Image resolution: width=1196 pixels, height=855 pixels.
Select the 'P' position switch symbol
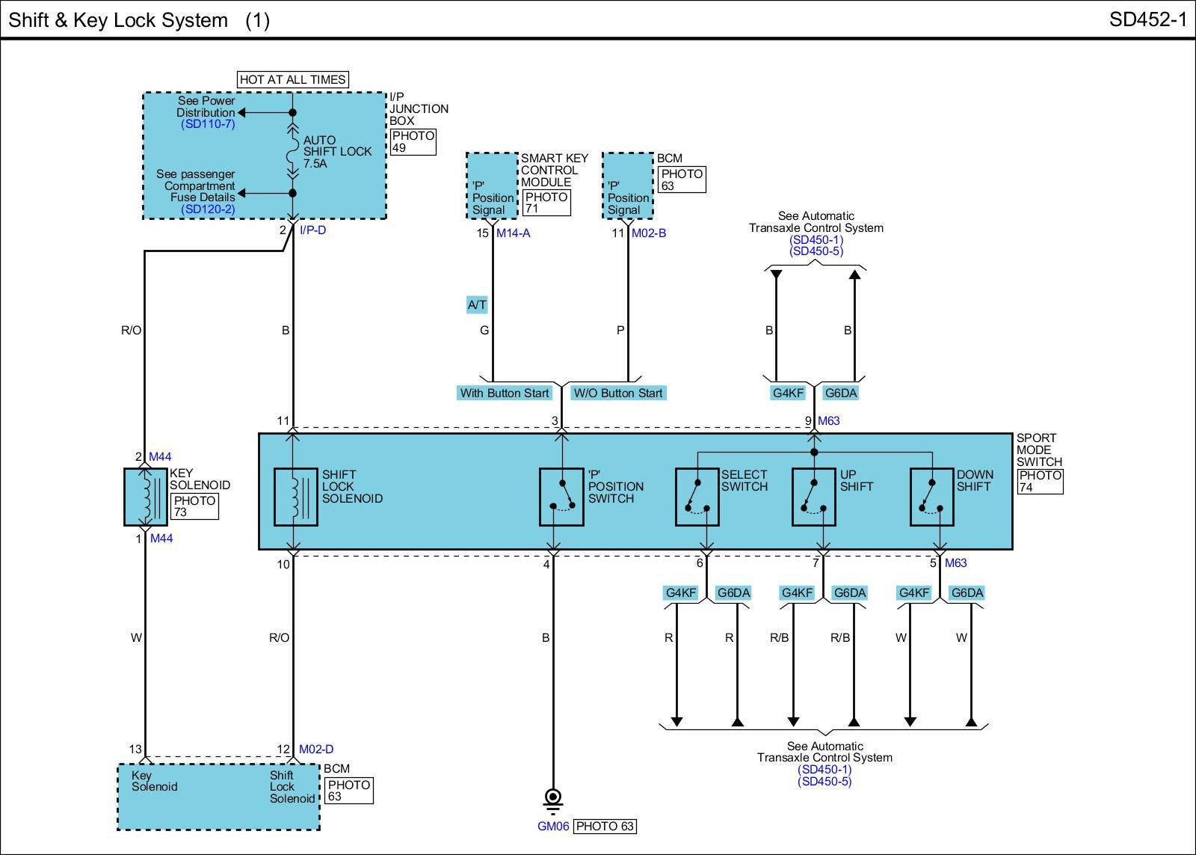[x=561, y=497]
